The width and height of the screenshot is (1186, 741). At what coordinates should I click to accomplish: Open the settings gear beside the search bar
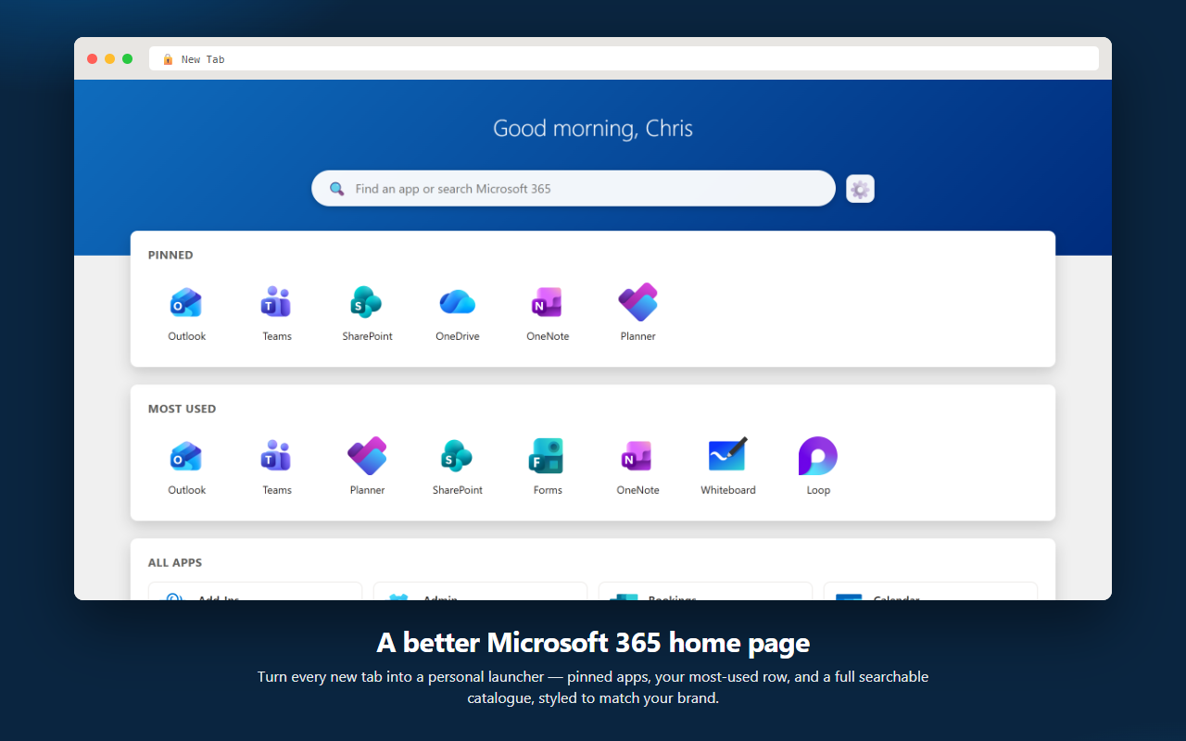pyautogui.click(x=860, y=189)
